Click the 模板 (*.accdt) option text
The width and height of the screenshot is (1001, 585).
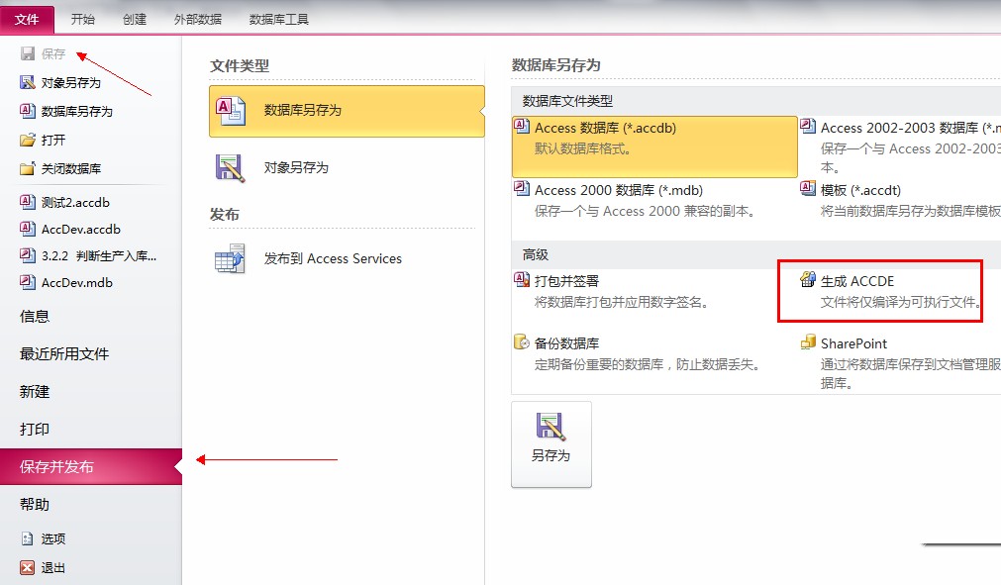point(860,191)
